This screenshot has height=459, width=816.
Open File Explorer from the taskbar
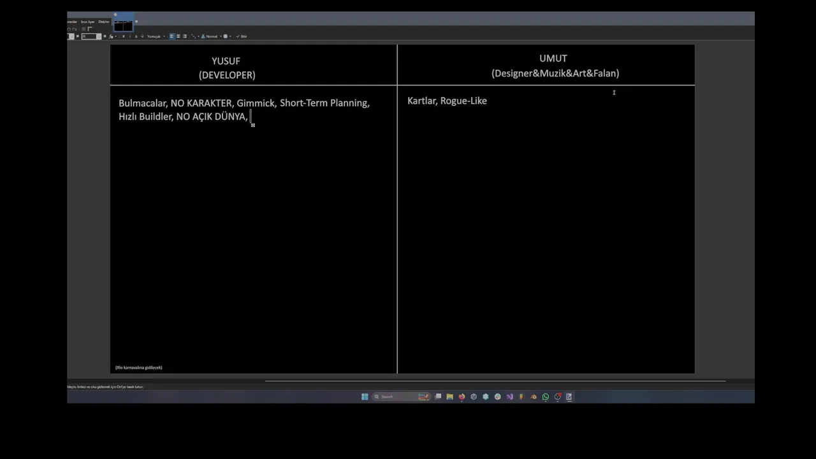tap(450, 397)
